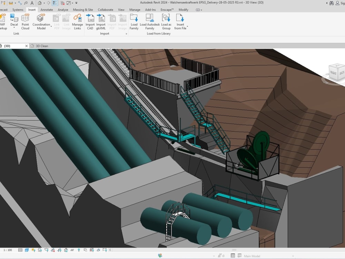This screenshot has width=345, height=259.
Task: Click the Text tool icon in quick access
Action: 32,3
